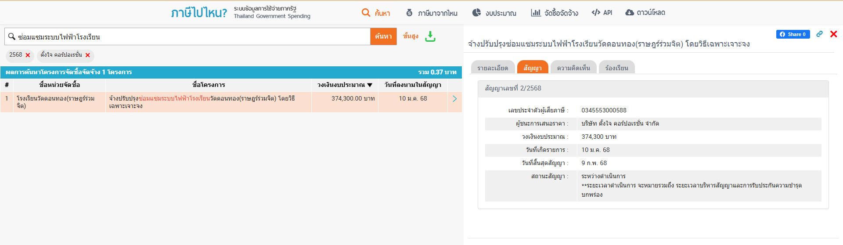Open the งบประมาณ budget section
The image size is (843, 245).
click(x=494, y=13)
